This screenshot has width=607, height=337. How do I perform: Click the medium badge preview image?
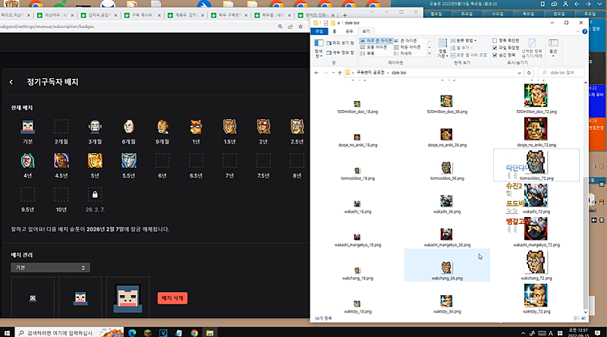80,298
